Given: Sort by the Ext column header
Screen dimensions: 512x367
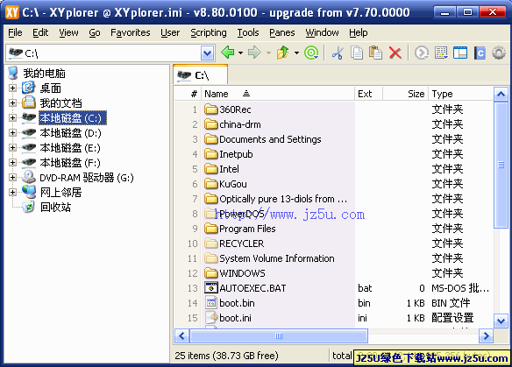Looking at the screenshot, I should 368,94.
